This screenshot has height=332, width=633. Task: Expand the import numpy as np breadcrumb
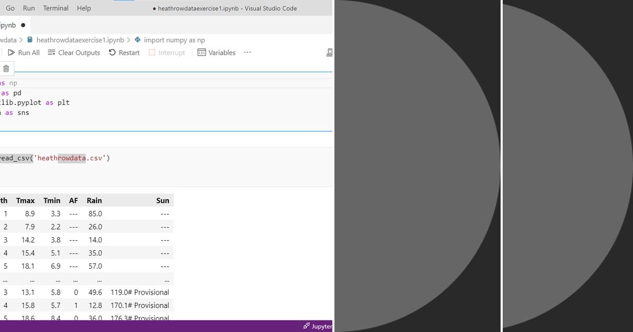tap(174, 40)
